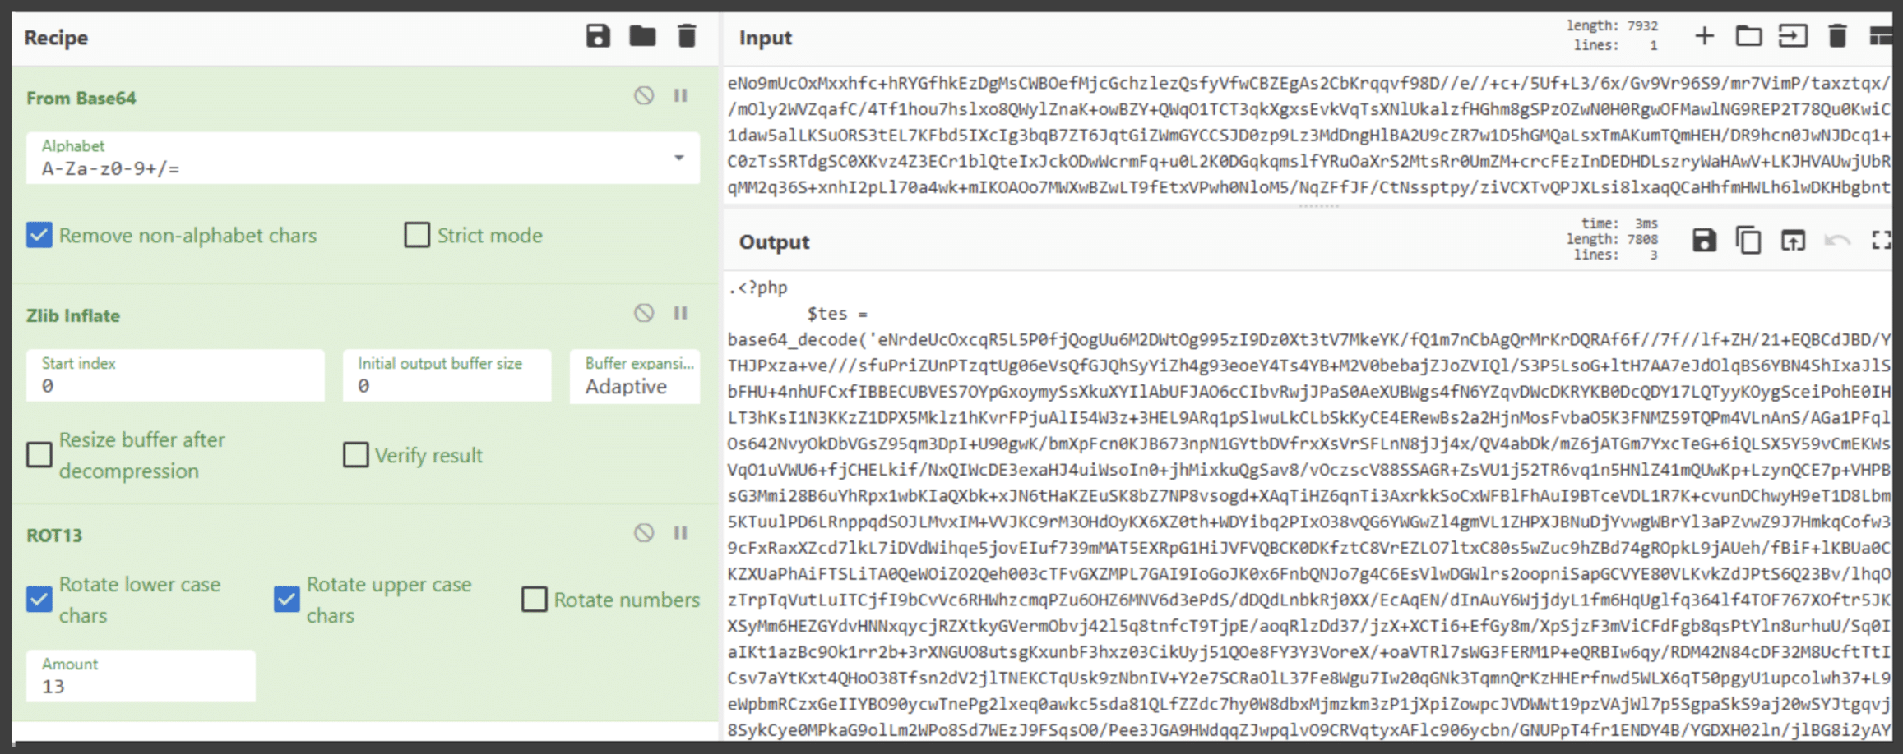1903x754 pixels.
Task: Open input file as folder
Action: tap(1748, 36)
